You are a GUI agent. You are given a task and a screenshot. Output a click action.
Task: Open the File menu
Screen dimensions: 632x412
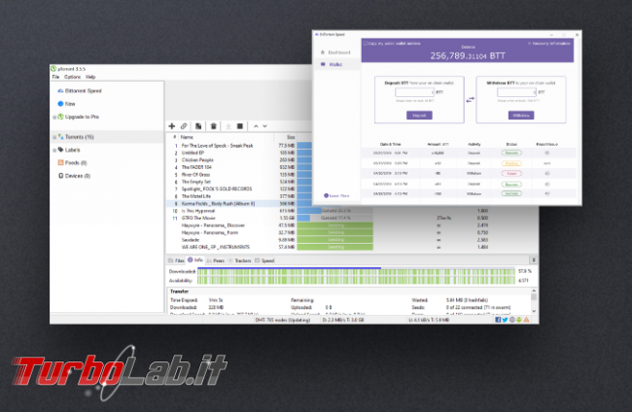click(x=55, y=77)
